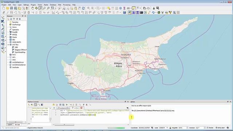The width and height of the screenshot is (233, 131).
Task: Click the Magnifier value field
Action: click(x=182, y=128)
